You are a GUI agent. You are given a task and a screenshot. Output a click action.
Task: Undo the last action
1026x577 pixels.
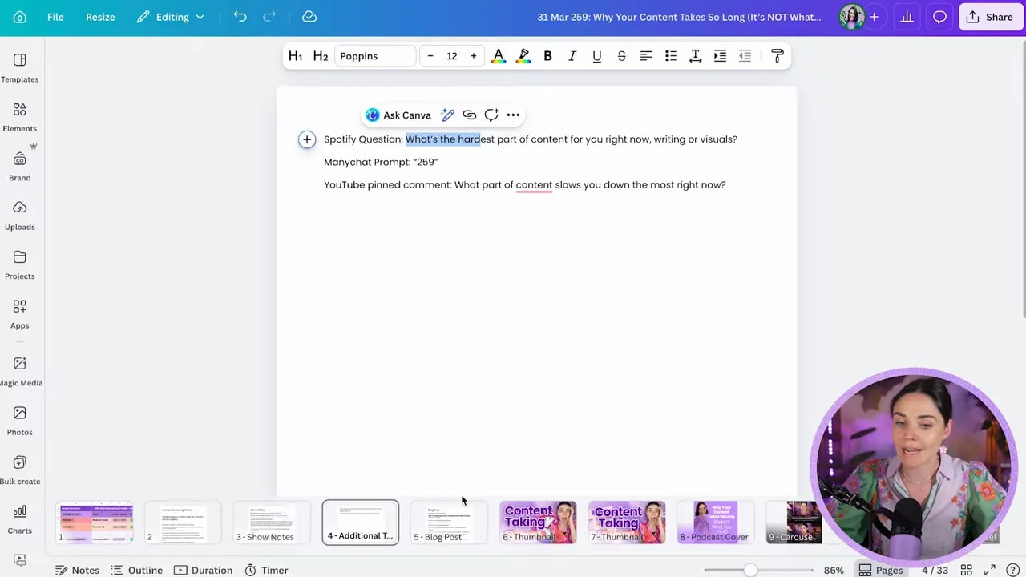pyautogui.click(x=240, y=17)
